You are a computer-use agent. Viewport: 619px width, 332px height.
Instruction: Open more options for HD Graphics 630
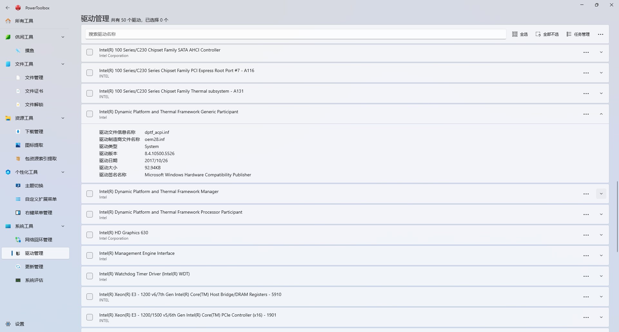tap(586, 235)
